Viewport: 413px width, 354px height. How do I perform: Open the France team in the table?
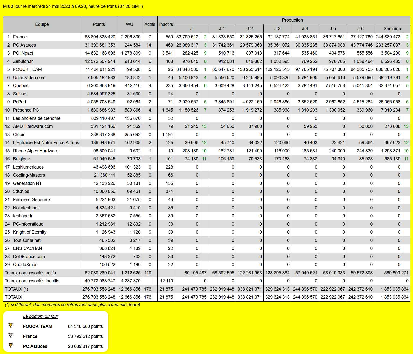pyautogui.click(x=20, y=37)
